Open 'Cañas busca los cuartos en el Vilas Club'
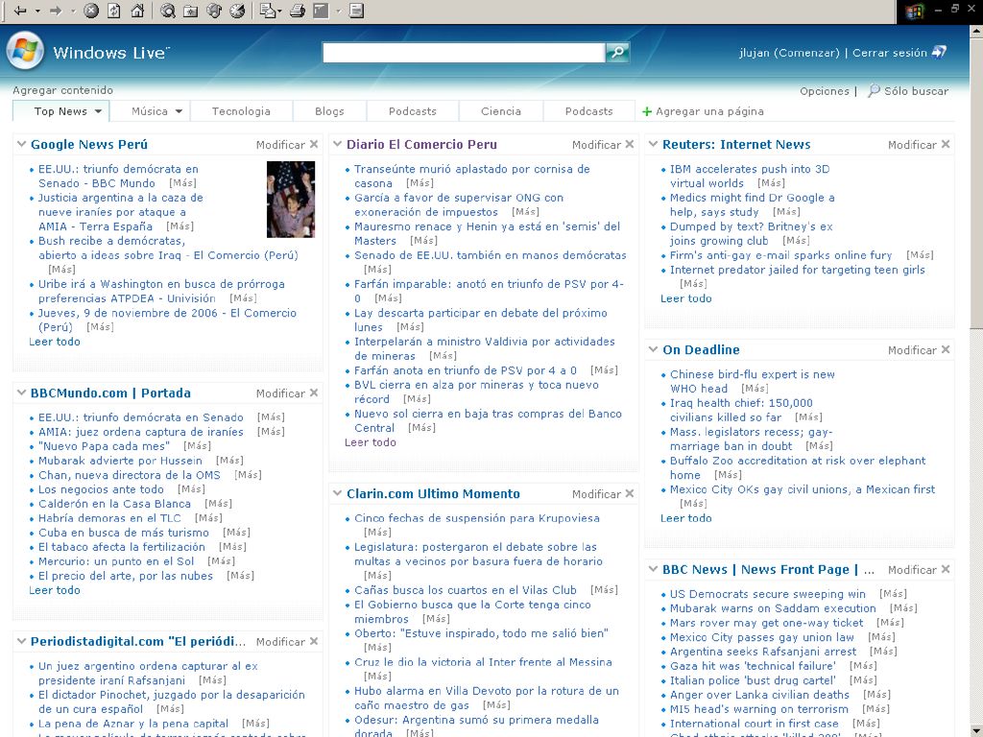The width and height of the screenshot is (983, 737). 466,590
